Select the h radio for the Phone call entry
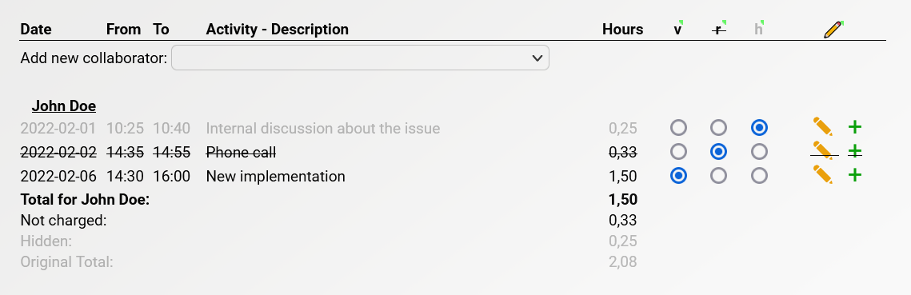 759,152
